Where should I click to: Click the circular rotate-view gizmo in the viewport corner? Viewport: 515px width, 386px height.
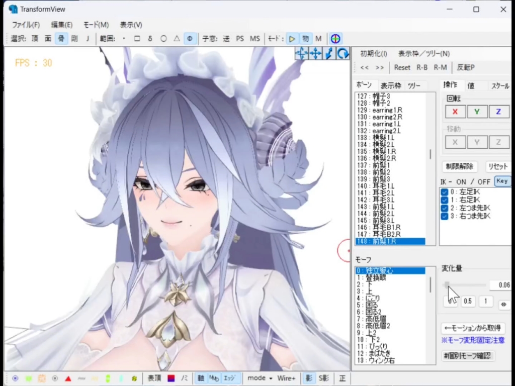coord(342,53)
